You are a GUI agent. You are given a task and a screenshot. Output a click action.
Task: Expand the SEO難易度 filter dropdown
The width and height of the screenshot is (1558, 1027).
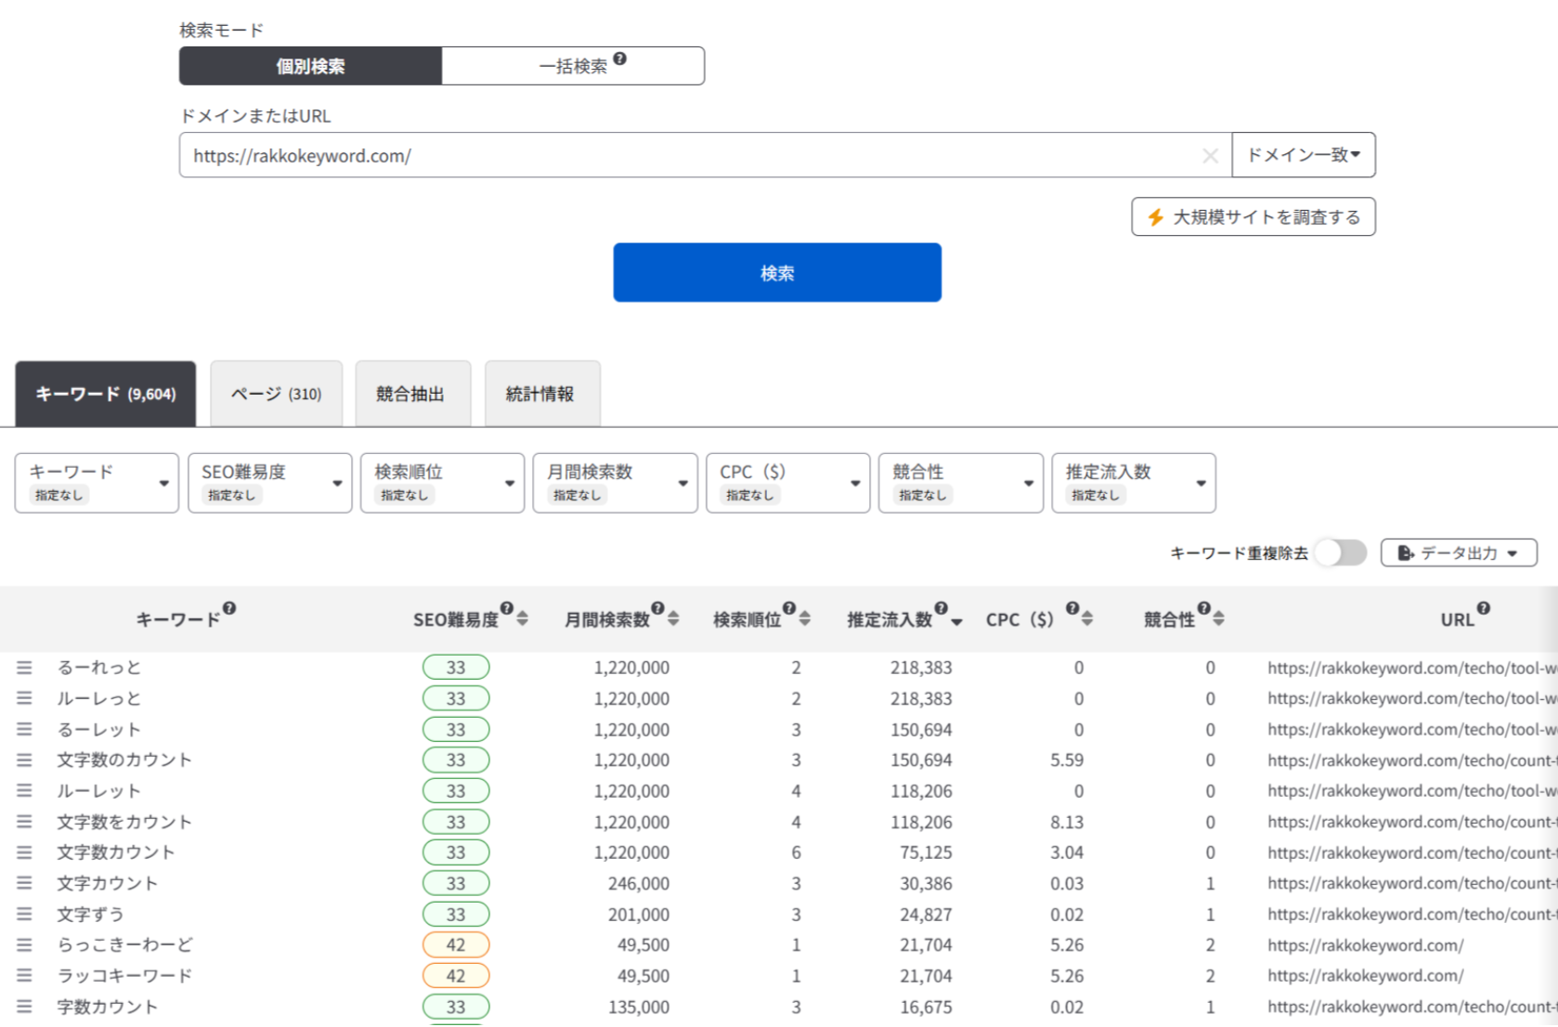click(269, 483)
